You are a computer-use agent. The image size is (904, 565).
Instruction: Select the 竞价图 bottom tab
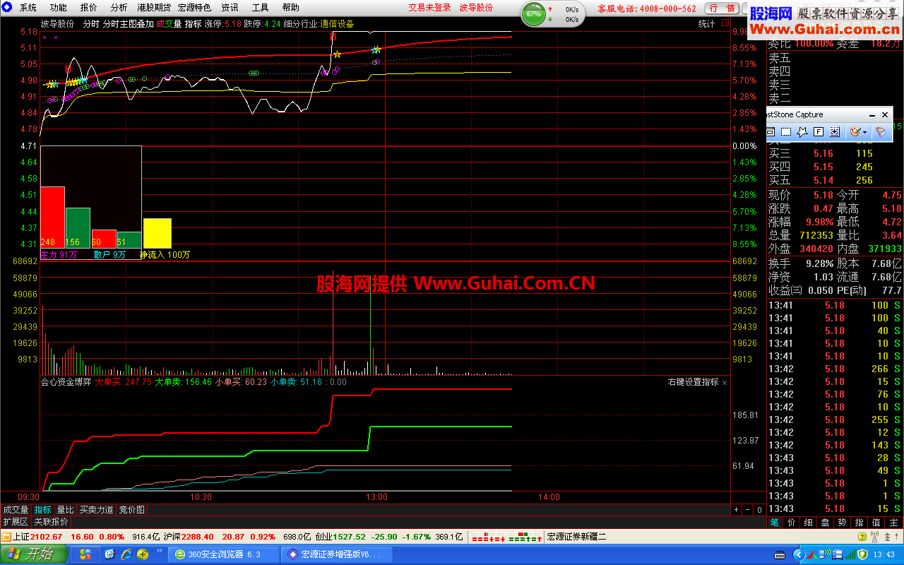[132, 509]
